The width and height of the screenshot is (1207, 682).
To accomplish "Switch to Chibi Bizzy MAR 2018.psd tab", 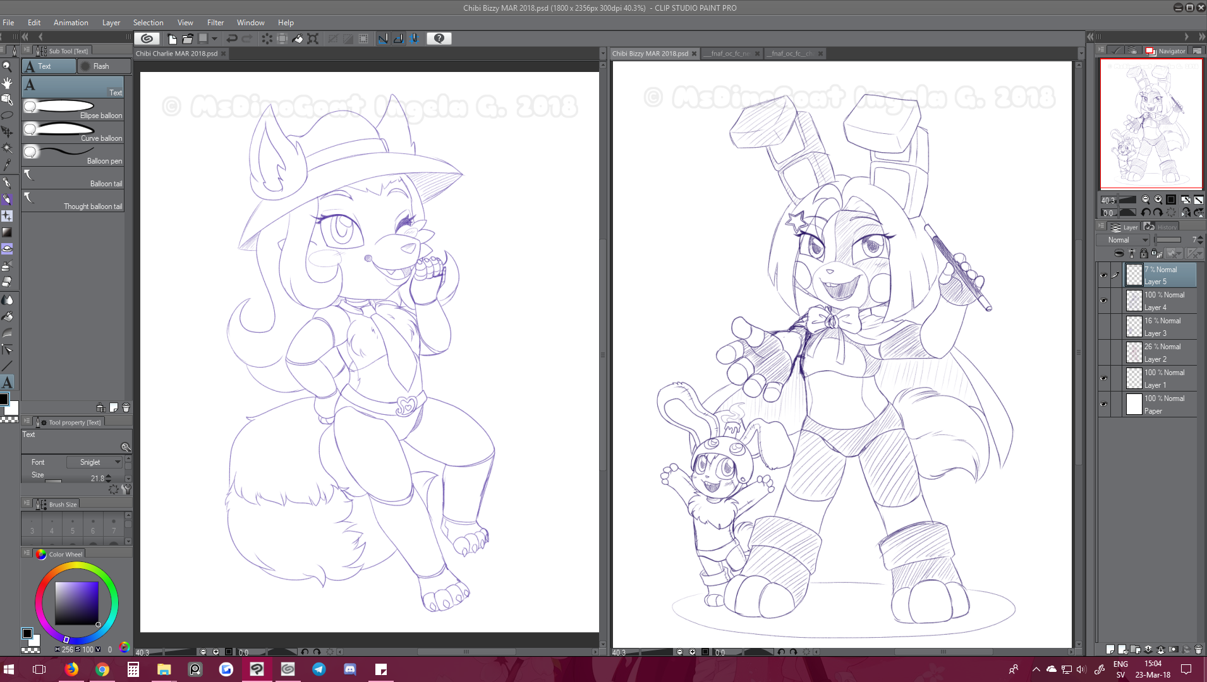I will pyautogui.click(x=650, y=54).
